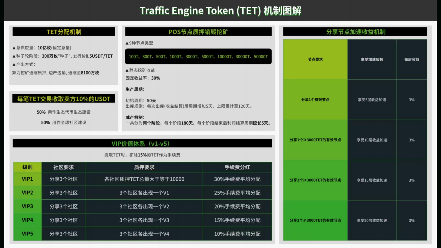Click the '提取TET时, 扣除15%' line
This screenshot has height=248, width=441.
coord(142,155)
